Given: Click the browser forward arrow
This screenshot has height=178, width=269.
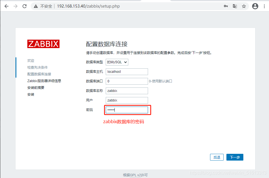Looking at the screenshot, I should tap(16, 6).
